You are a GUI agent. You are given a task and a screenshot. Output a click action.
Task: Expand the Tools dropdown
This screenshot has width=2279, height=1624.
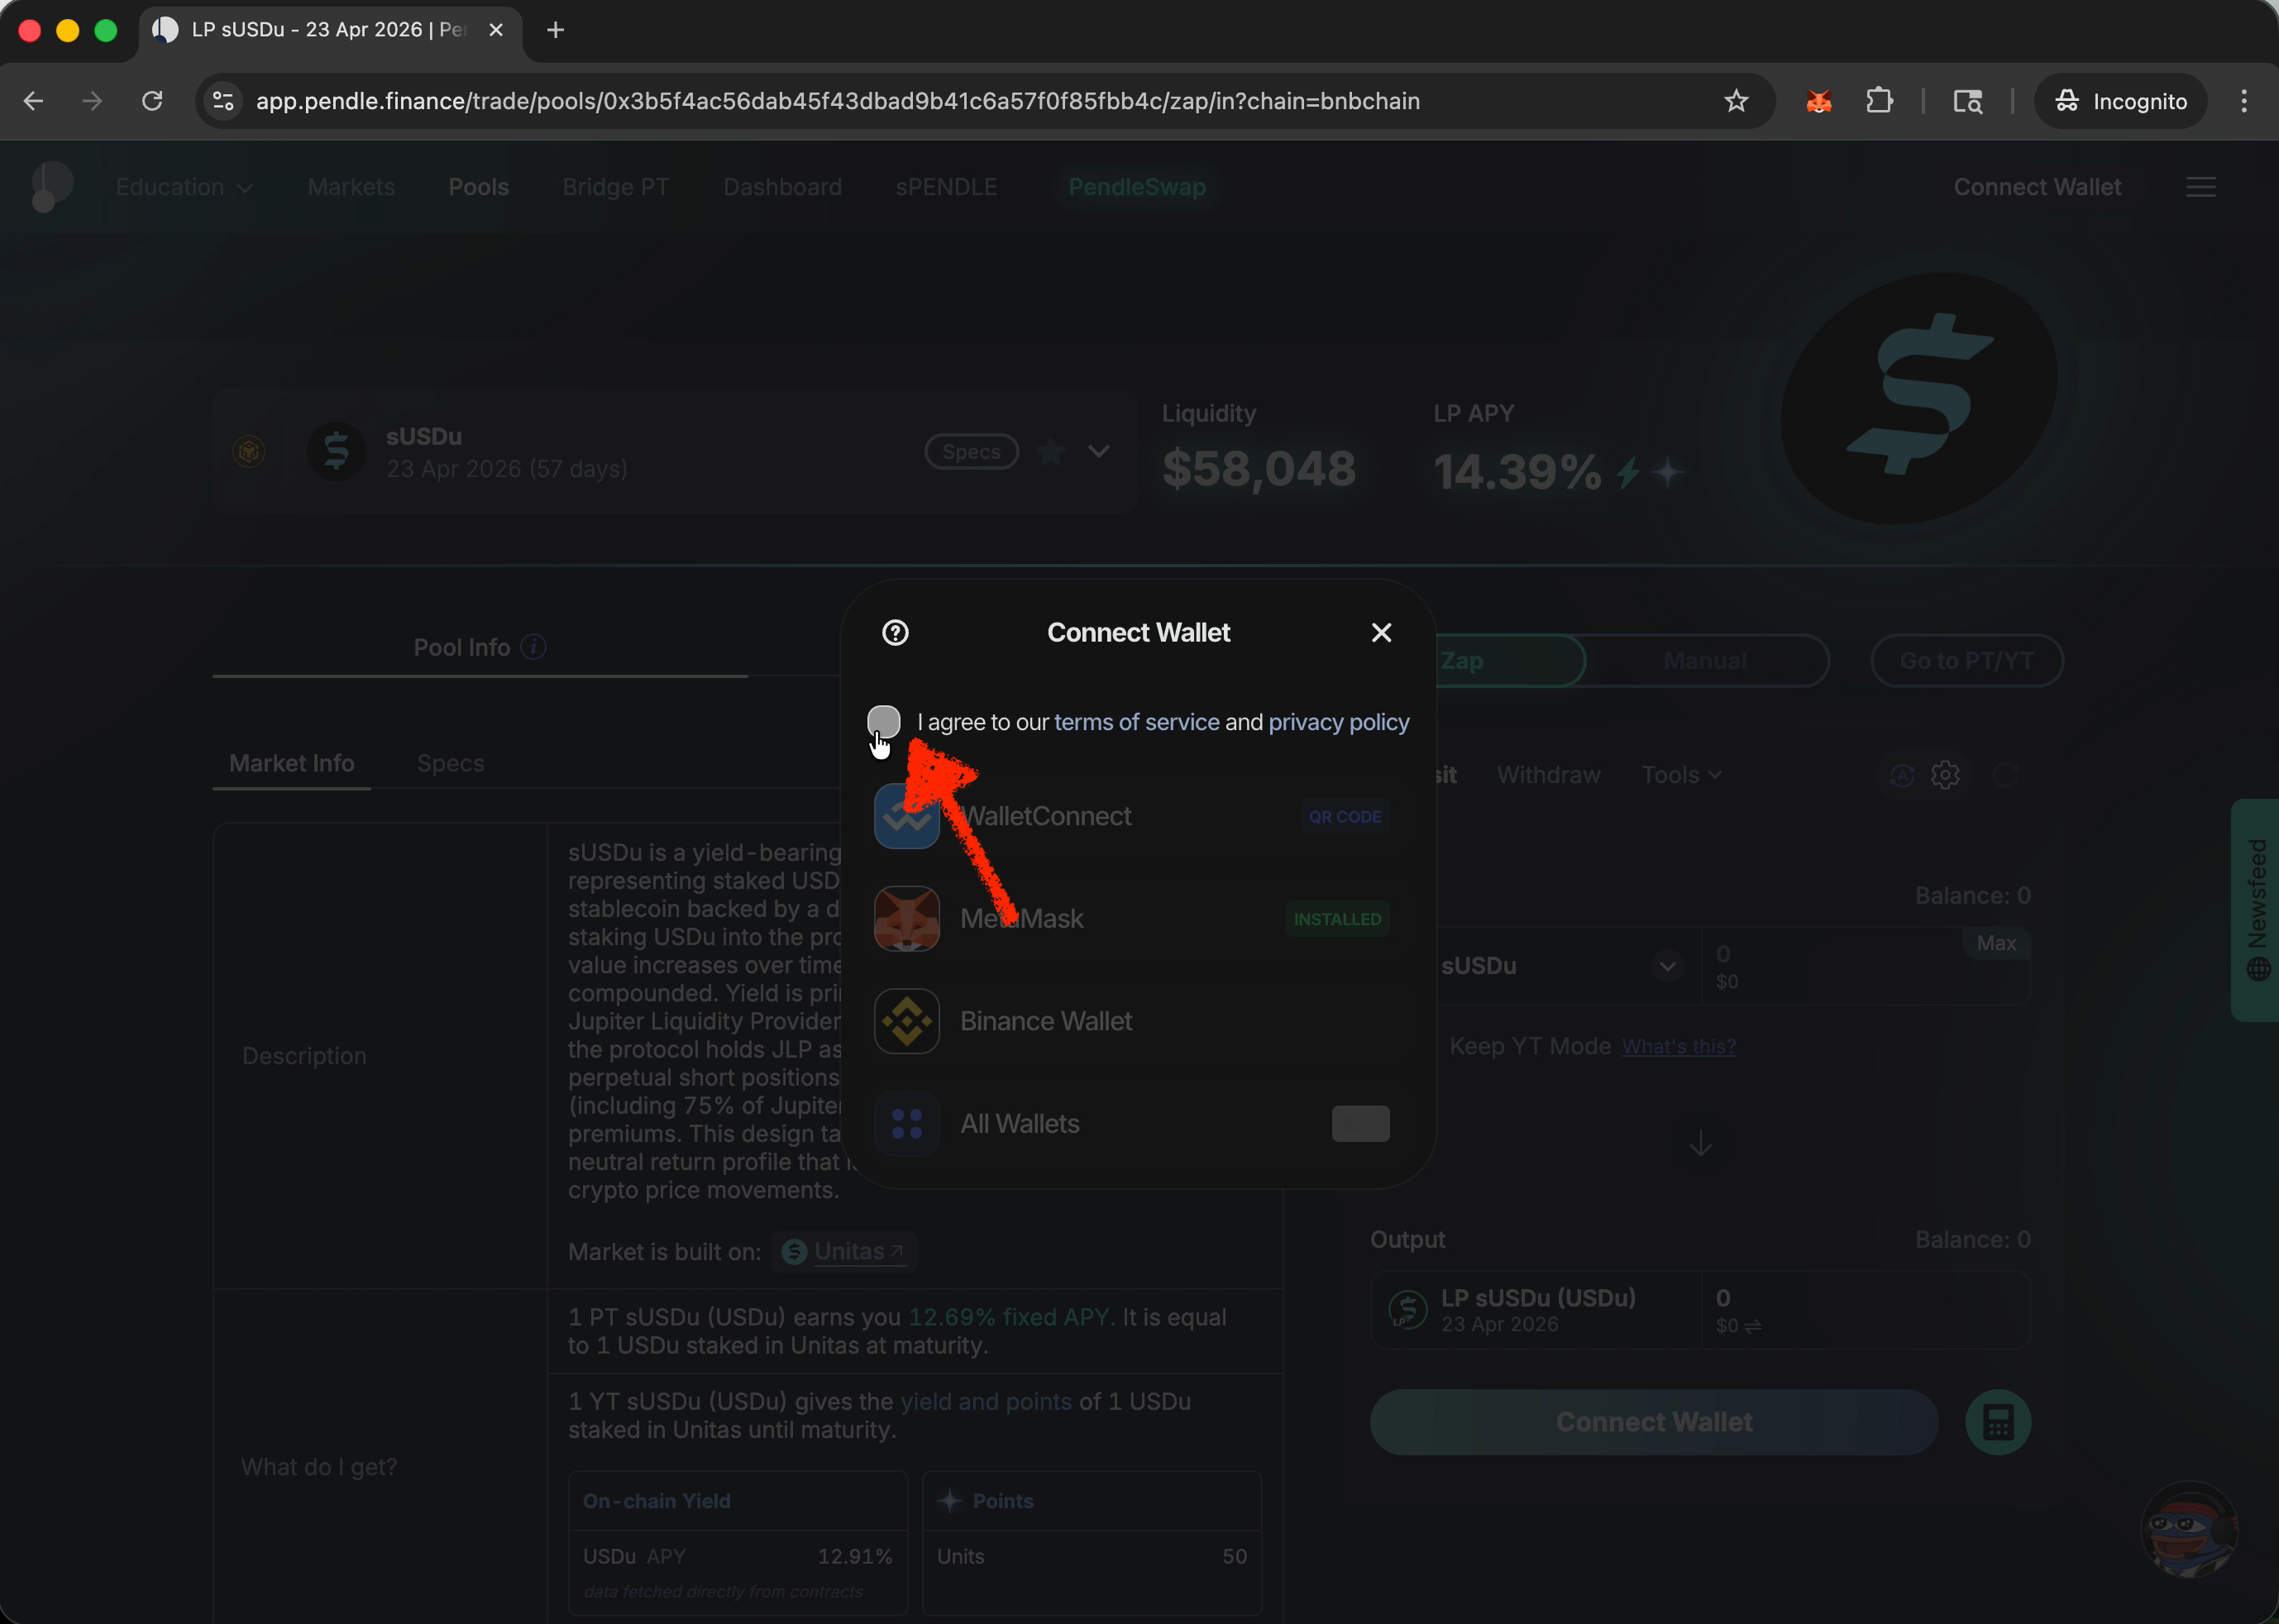click(x=1681, y=775)
